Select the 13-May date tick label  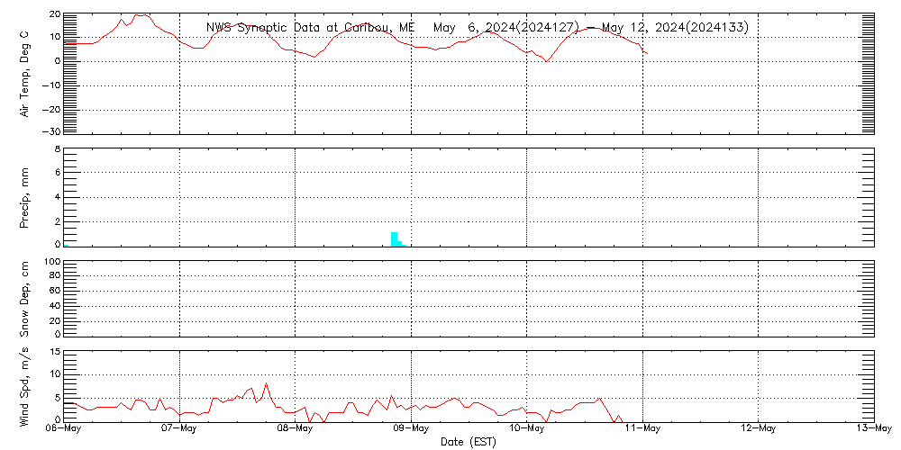point(873,429)
